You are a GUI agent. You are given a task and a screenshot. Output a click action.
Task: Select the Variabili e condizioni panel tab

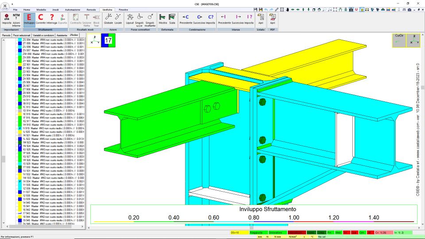[43, 35]
